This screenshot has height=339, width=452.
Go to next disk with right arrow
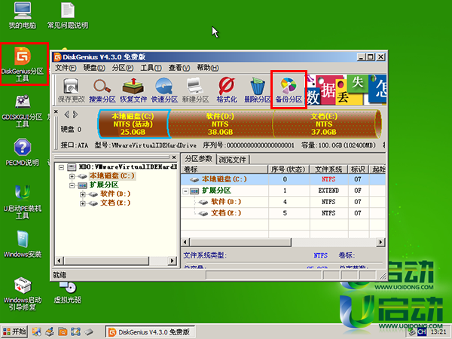click(x=75, y=115)
